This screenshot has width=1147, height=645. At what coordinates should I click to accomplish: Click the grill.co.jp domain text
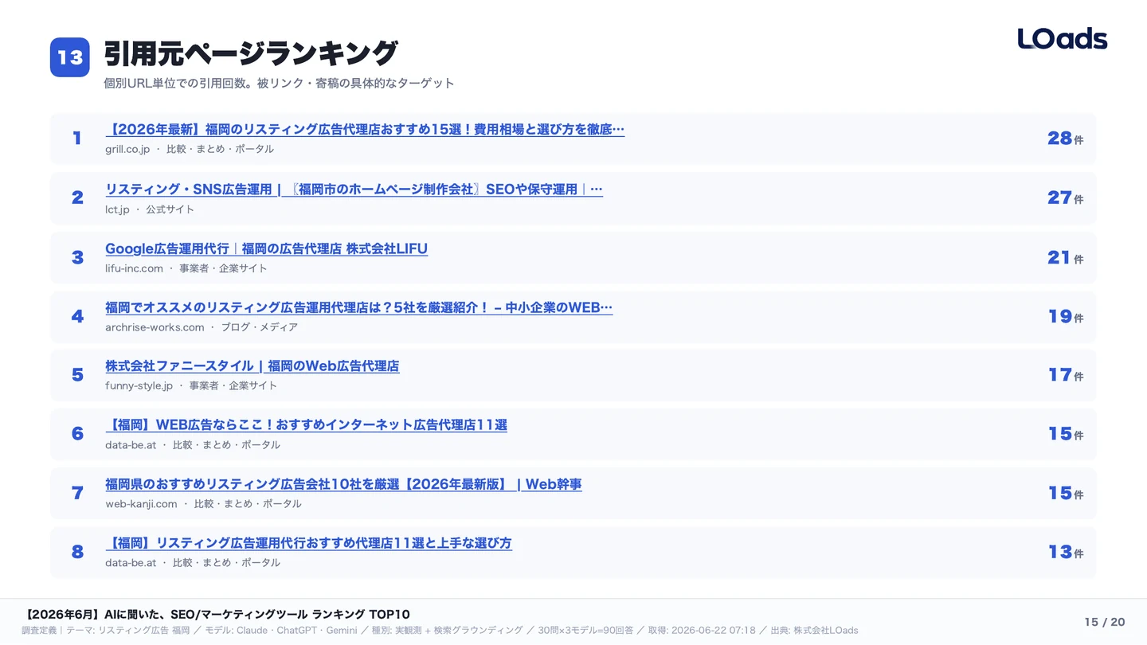[127, 150]
